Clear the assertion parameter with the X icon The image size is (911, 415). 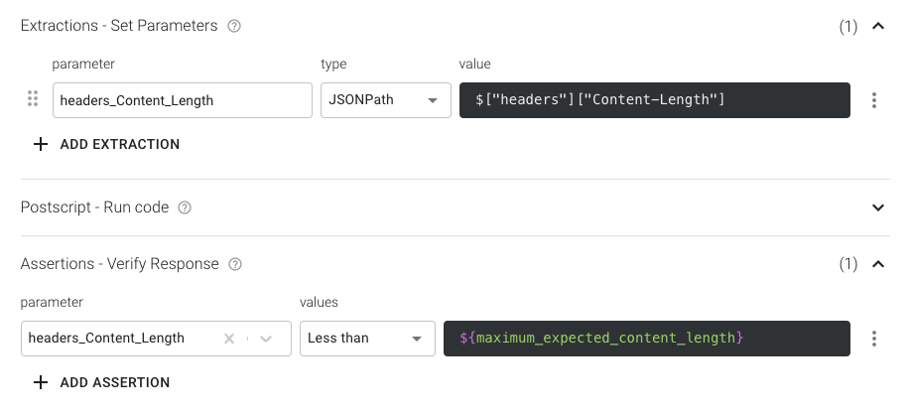[x=229, y=339]
